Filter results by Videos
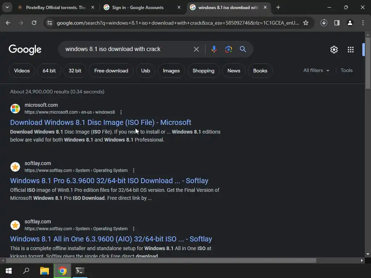The width and height of the screenshot is (371, 278). 22,71
